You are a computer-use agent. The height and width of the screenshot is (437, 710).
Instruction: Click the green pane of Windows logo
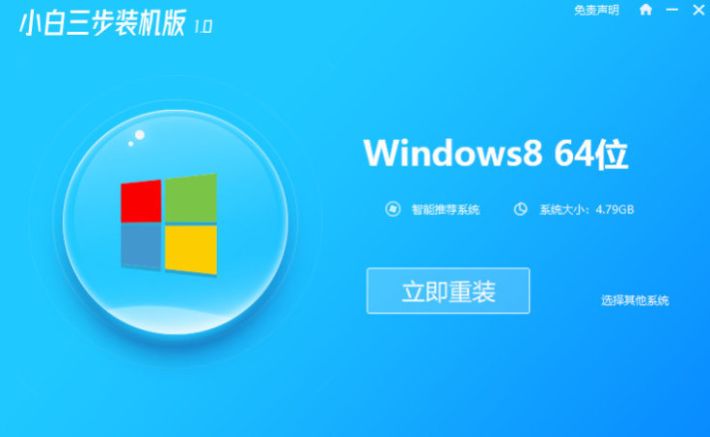191,198
